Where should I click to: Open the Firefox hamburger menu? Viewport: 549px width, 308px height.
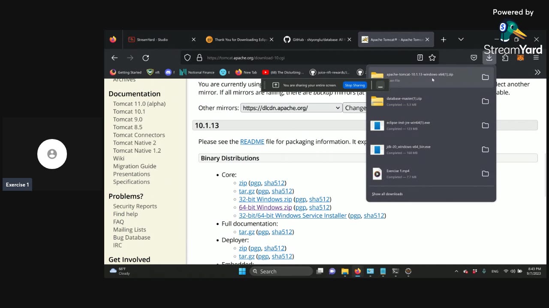pos(536,58)
